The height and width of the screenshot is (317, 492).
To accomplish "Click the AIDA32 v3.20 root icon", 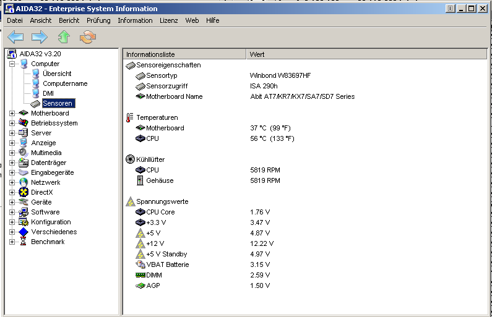I will click(x=12, y=54).
